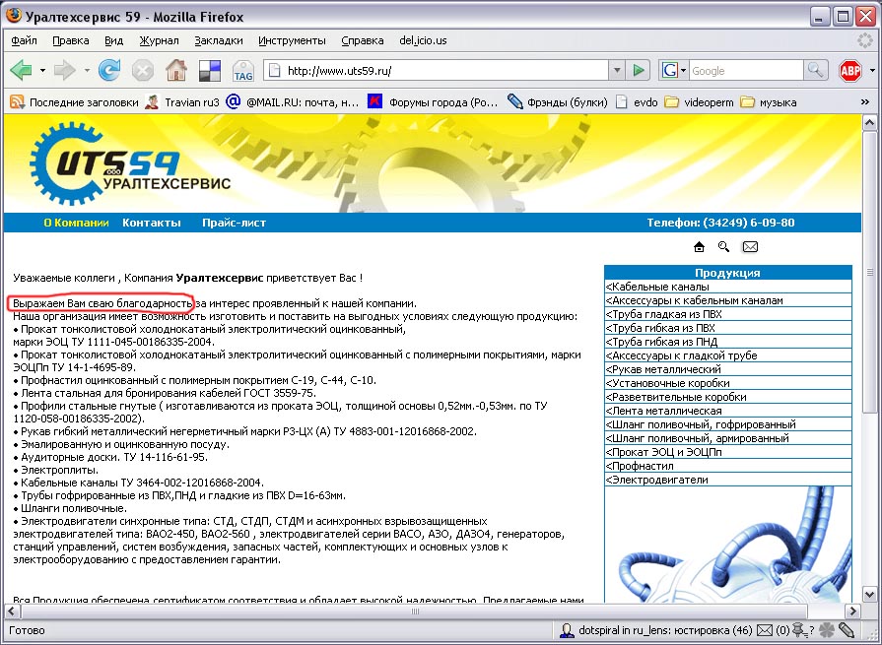Click the pushpin icon in status bar
Image resolution: width=882 pixels, height=645 pixels.
(x=799, y=630)
